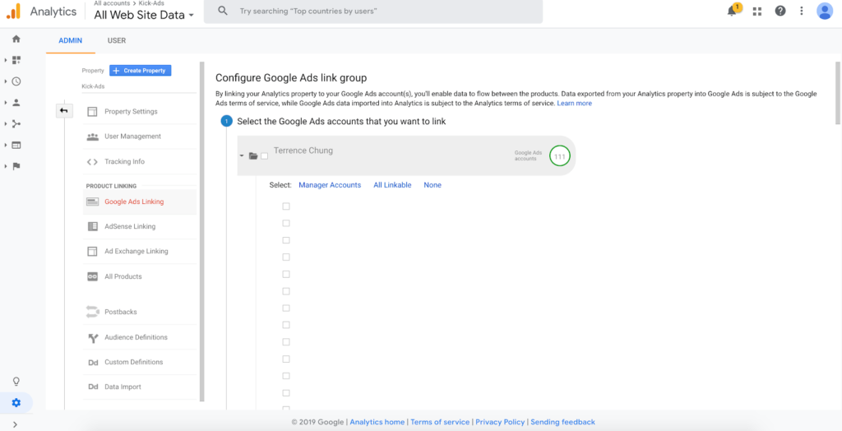Click the Create Property button

point(140,71)
